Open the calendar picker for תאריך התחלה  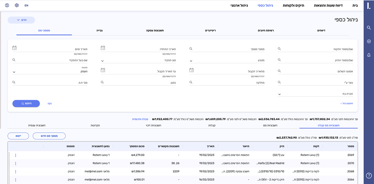[x=103, y=48]
